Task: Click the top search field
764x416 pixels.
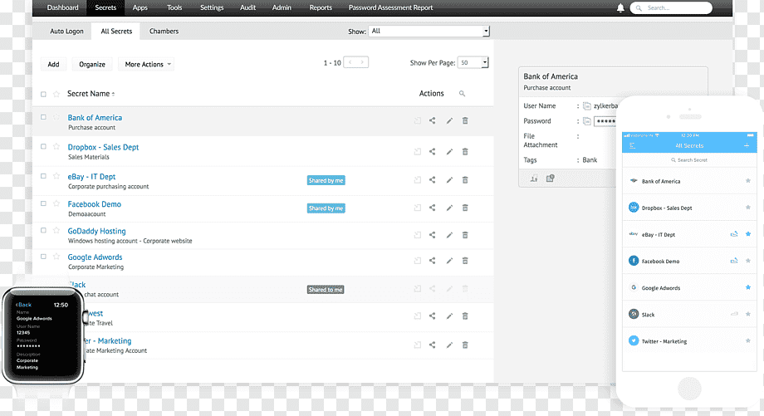Action: [671, 7]
